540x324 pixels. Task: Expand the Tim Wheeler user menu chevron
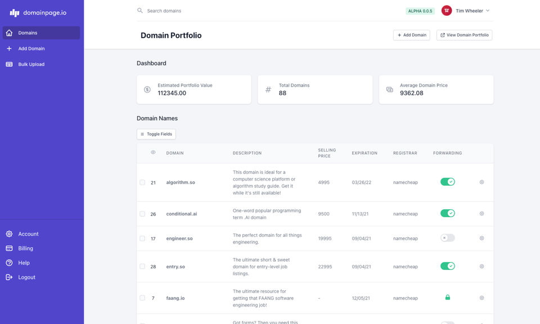coord(488,11)
